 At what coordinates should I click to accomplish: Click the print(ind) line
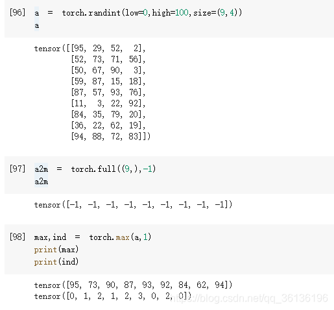[56, 262]
